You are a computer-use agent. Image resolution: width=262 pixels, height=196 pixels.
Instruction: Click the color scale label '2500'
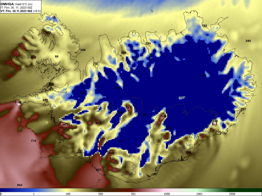[x=232, y=194]
